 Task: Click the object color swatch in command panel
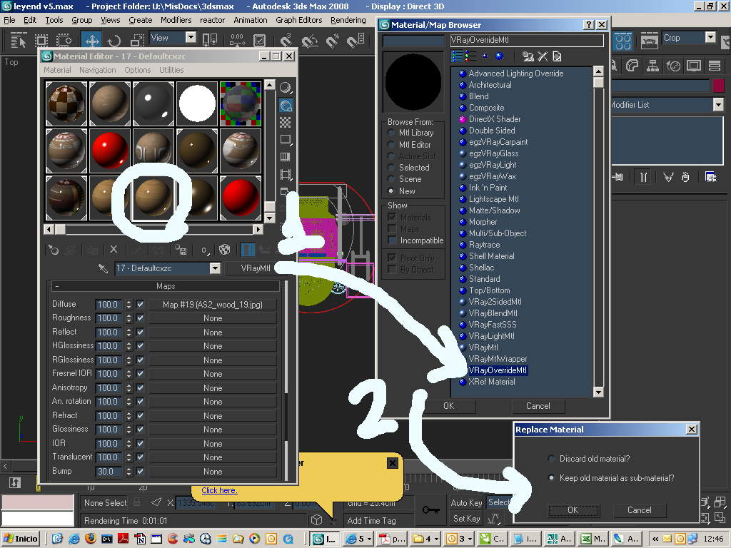pos(718,86)
